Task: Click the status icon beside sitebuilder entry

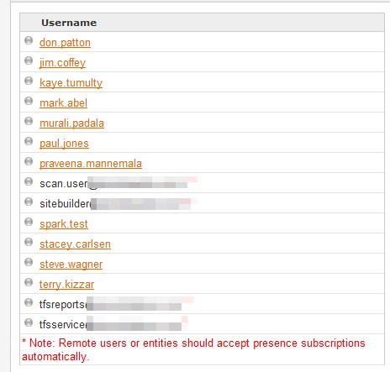Action: 29,202
